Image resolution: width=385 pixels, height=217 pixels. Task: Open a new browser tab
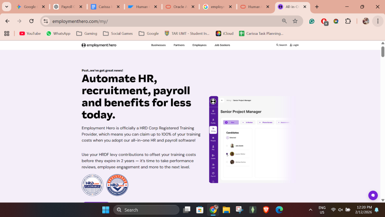pos(317,7)
